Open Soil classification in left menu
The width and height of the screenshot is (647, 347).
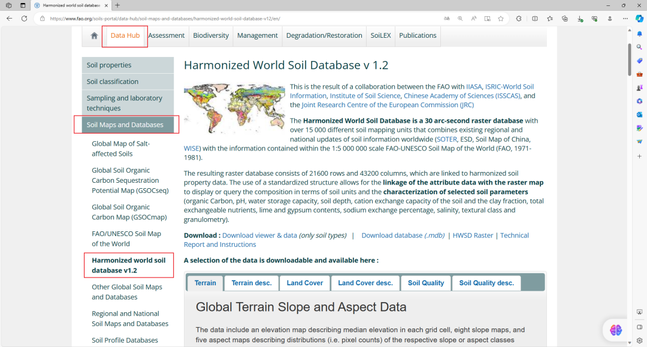128,82
